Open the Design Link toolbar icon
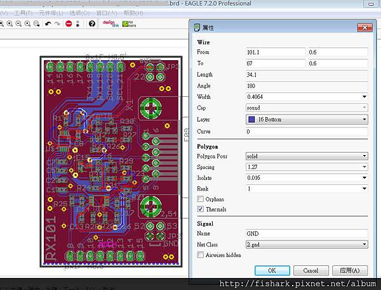The image size is (381, 290). click(x=111, y=24)
